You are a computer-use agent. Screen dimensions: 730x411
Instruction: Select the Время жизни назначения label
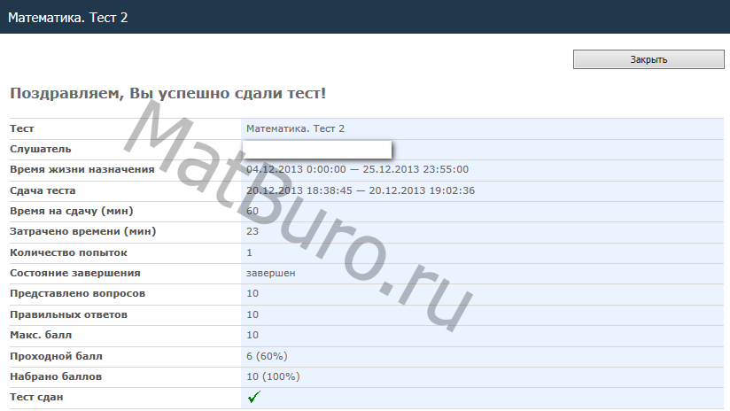(82, 169)
